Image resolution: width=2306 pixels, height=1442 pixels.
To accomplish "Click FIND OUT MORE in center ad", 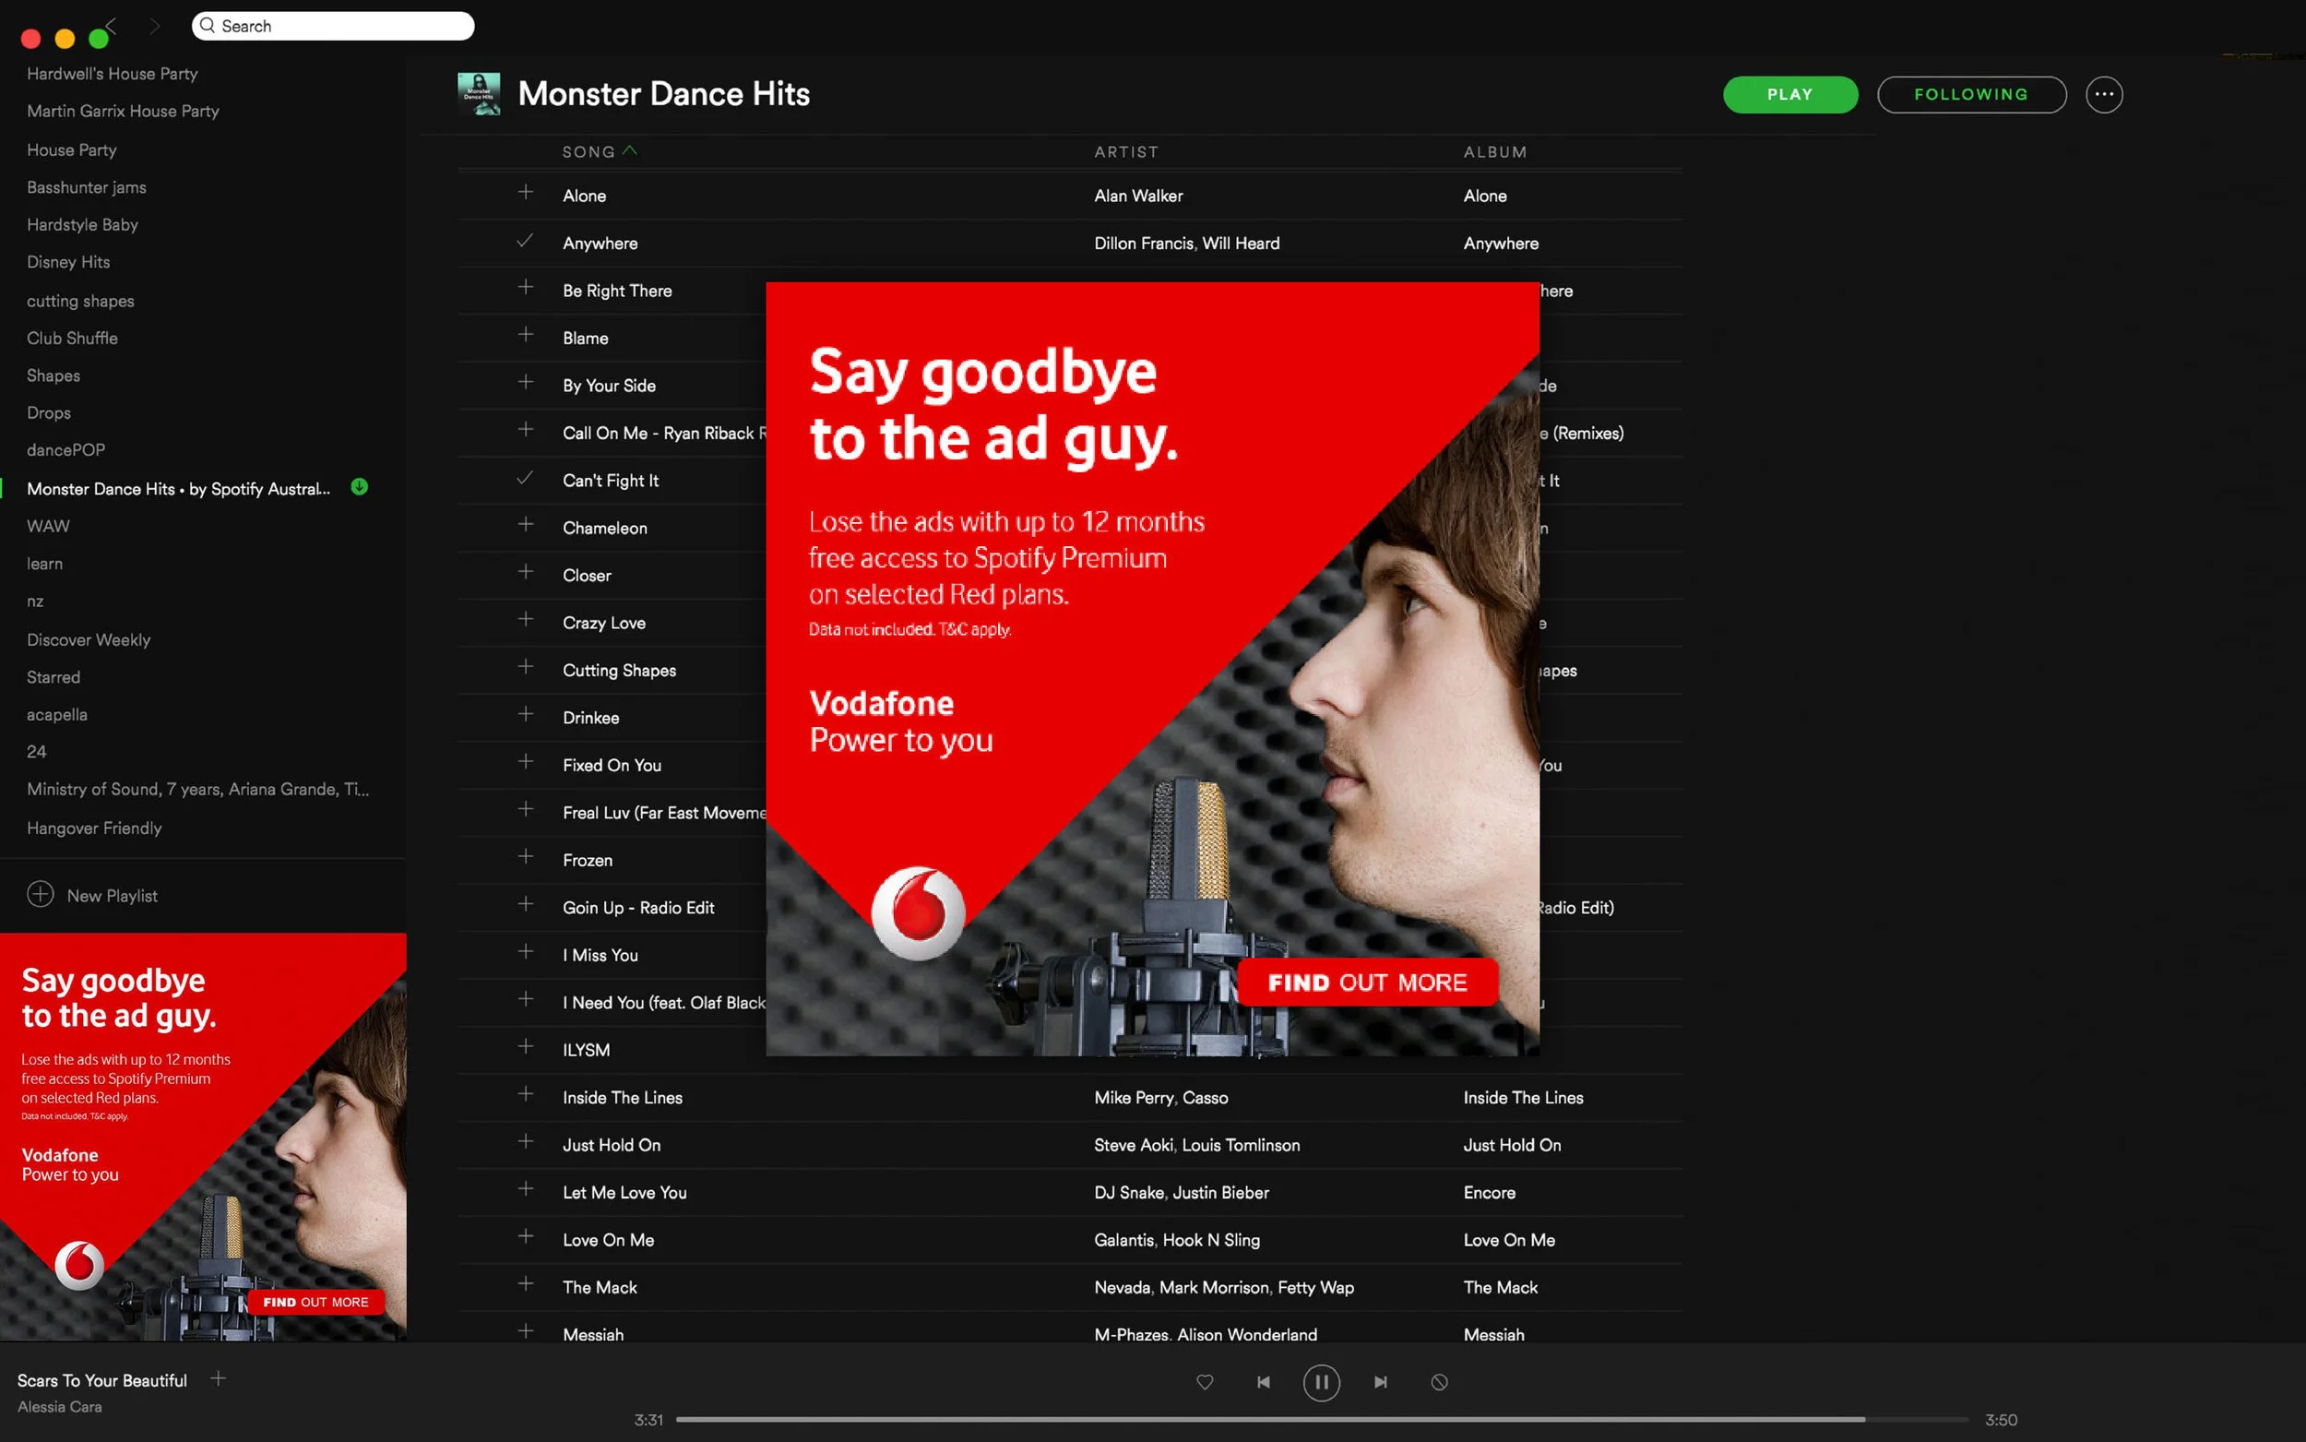I will click(1367, 983).
